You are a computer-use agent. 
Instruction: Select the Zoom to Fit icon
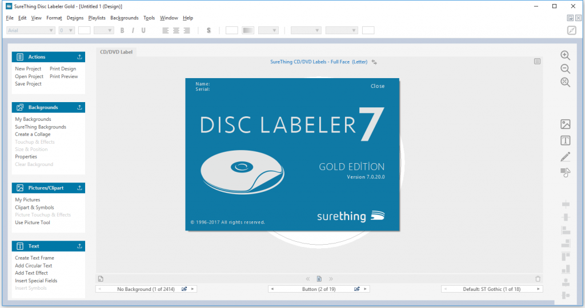565,82
